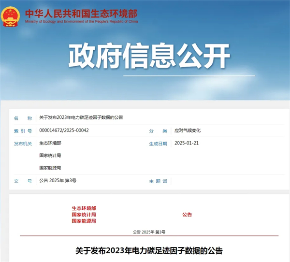Select index number 000014672/2025-00042
This screenshot has height=262, width=290.
pyautogui.click(x=64, y=131)
